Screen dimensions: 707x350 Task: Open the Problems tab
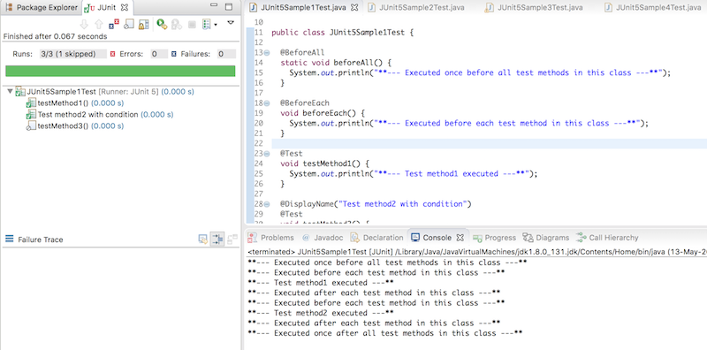pos(272,238)
